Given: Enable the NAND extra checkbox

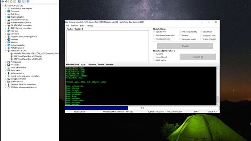Looking at the screenshot, I should point(154,60).
